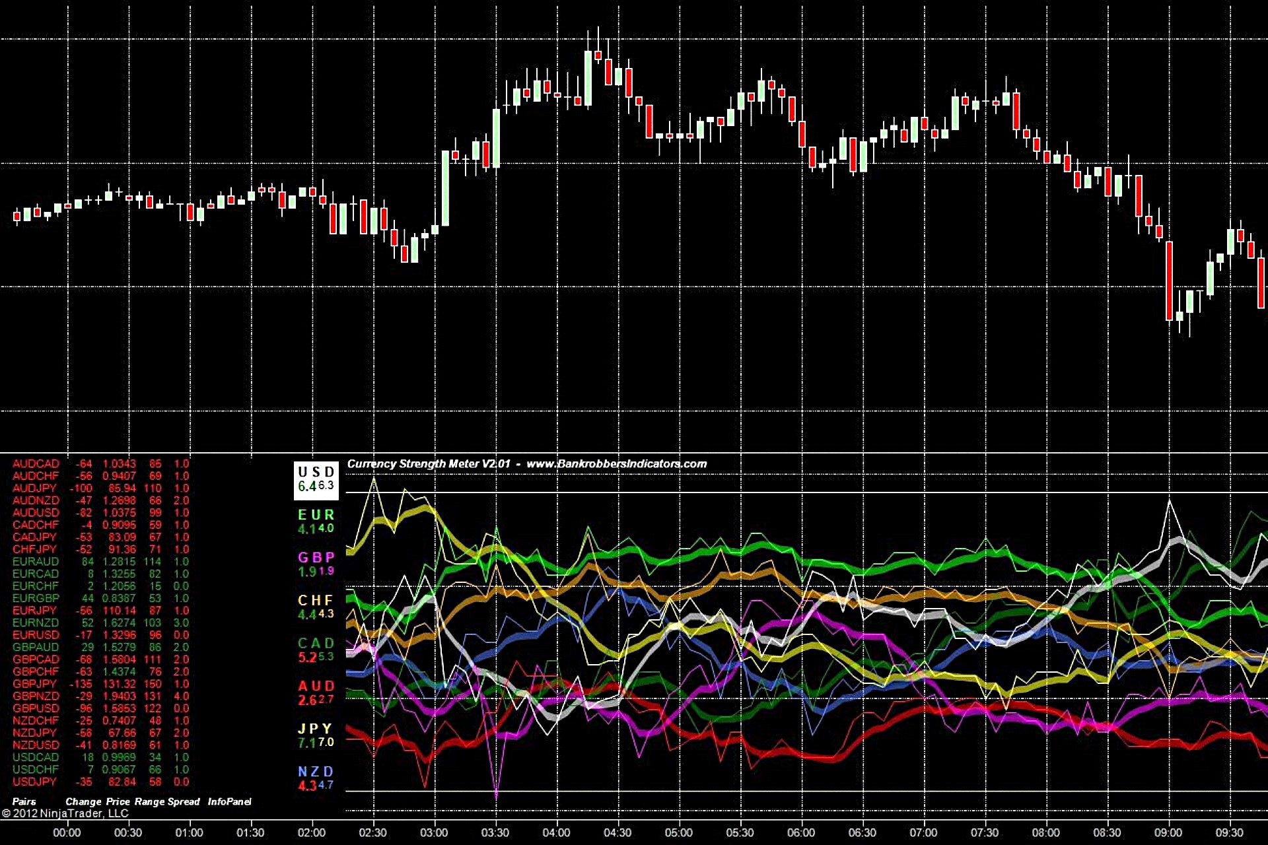Click the GBPJPY pair name
Viewport: 1268px width, 845px height.
point(34,684)
